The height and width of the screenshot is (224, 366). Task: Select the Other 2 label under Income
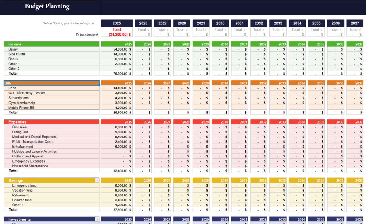(x=14, y=69)
